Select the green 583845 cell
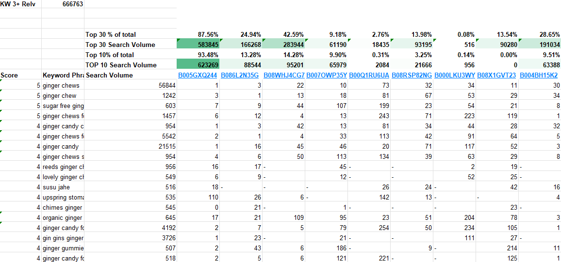The image size is (561, 262). [x=198, y=45]
